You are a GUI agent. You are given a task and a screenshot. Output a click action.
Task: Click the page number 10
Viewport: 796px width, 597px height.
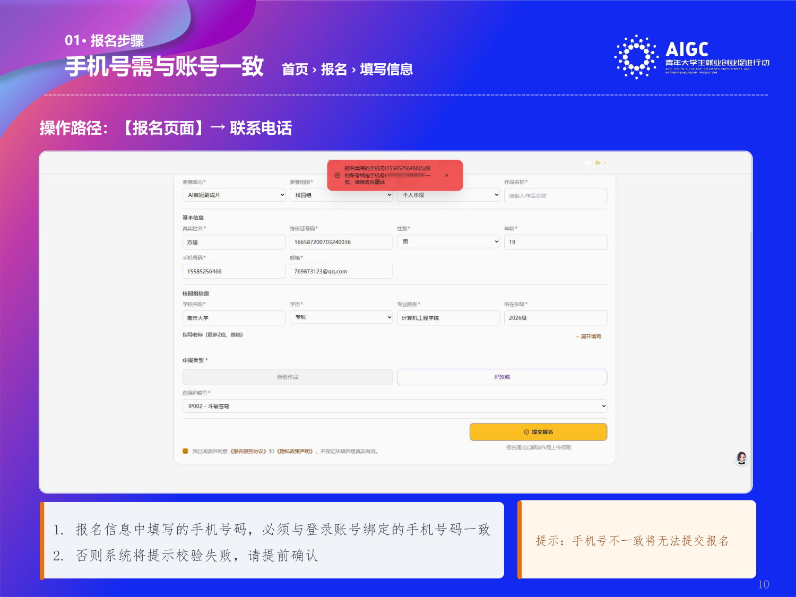tap(763, 584)
